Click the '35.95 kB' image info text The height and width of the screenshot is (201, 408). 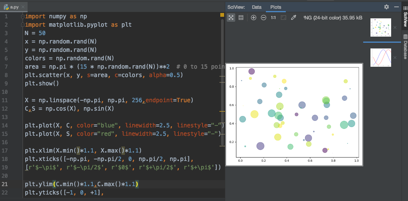(x=352, y=18)
